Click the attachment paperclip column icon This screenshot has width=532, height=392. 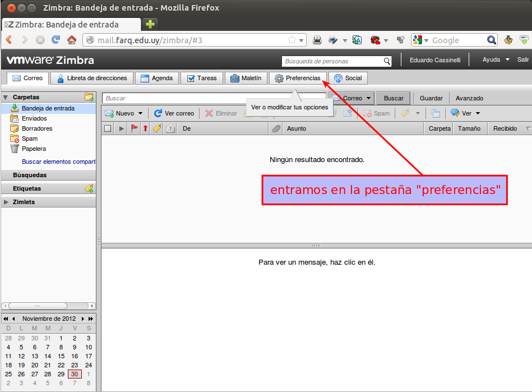[x=276, y=128]
